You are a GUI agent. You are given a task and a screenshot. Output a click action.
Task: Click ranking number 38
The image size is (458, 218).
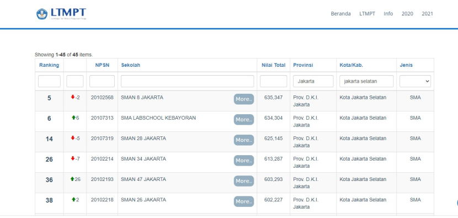tap(49, 200)
